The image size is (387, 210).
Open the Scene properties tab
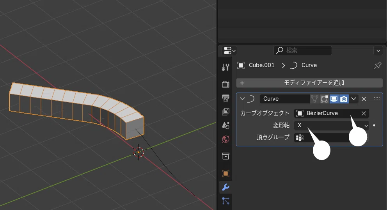point(225,126)
